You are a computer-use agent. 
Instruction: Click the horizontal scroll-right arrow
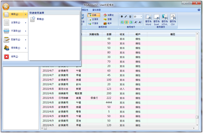pyautogui.click(x=194, y=129)
